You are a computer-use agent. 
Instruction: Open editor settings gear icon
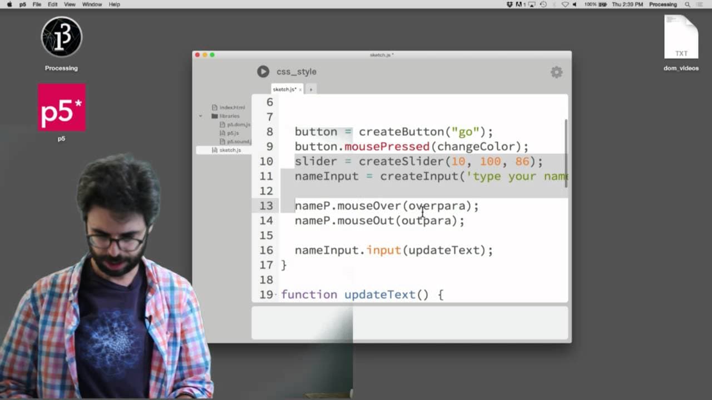pos(556,72)
